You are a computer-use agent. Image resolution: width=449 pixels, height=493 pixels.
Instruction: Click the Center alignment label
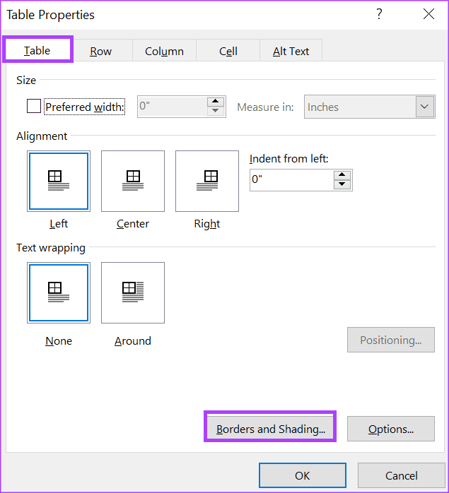[x=133, y=224]
